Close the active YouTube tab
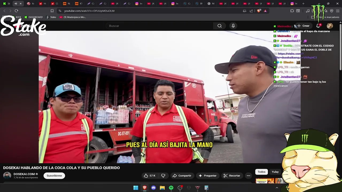The height and width of the screenshot is (192, 342). tap(21, 3)
